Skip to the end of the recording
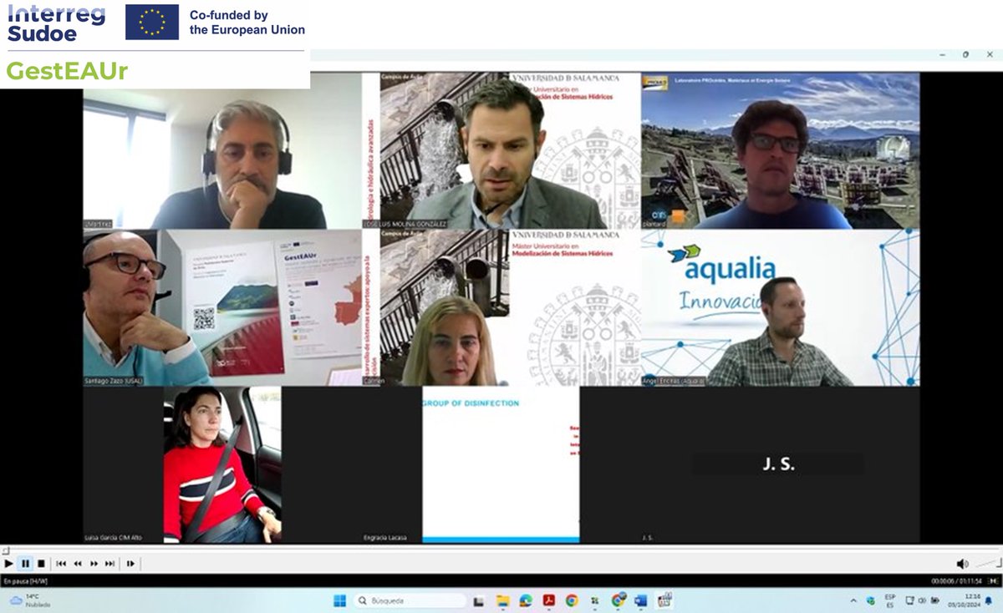Screen dimensions: 1003x613 (x=109, y=564)
